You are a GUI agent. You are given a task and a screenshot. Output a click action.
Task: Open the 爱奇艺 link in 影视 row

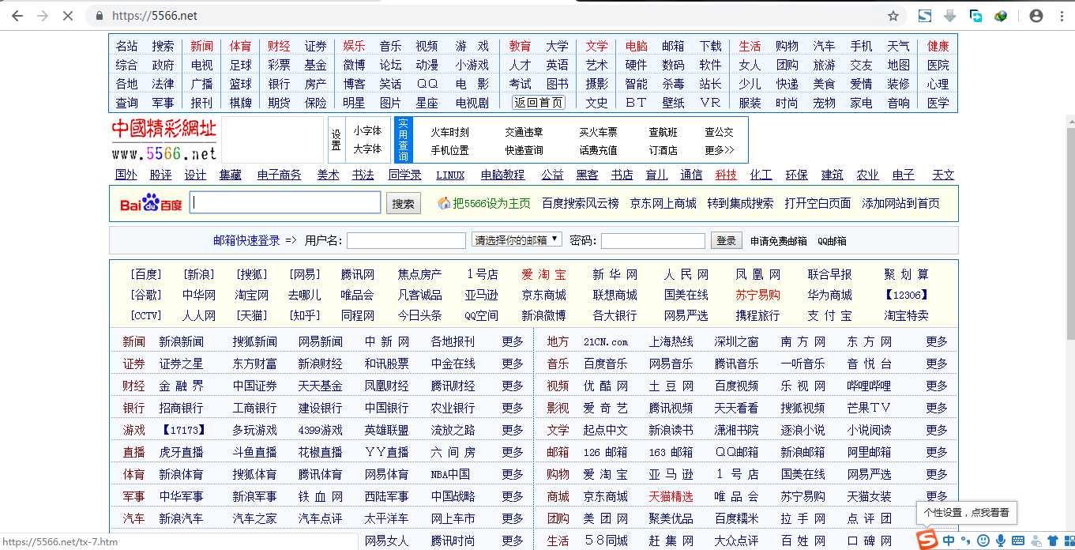tap(606, 408)
